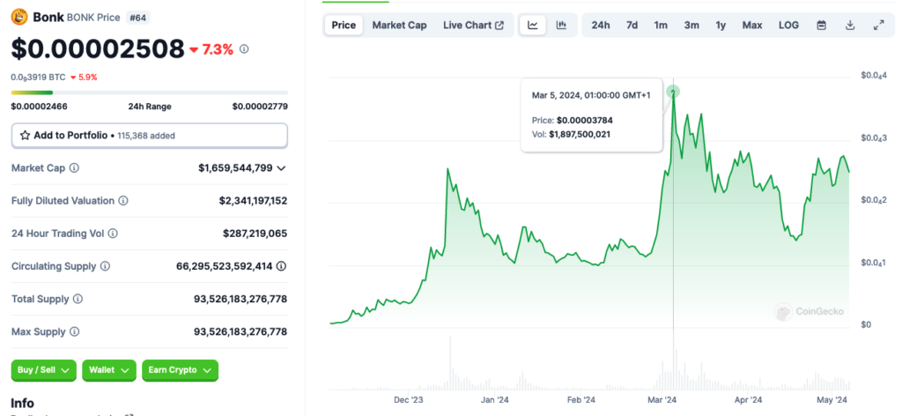Click info icon beside Circulating Supply
The height and width of the screenshot is (416, 902).
[x=105, y=266]
